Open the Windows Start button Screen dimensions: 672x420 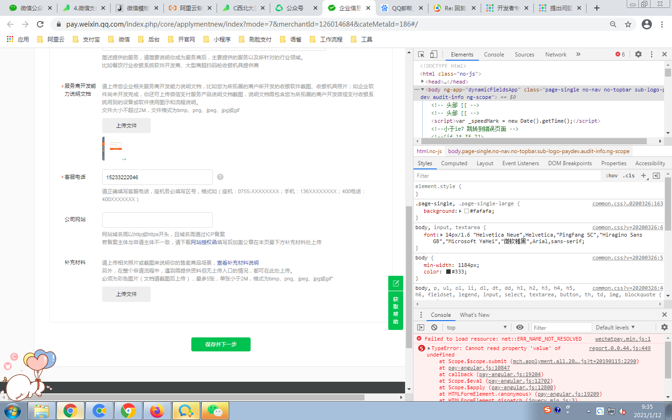(13, 411)
